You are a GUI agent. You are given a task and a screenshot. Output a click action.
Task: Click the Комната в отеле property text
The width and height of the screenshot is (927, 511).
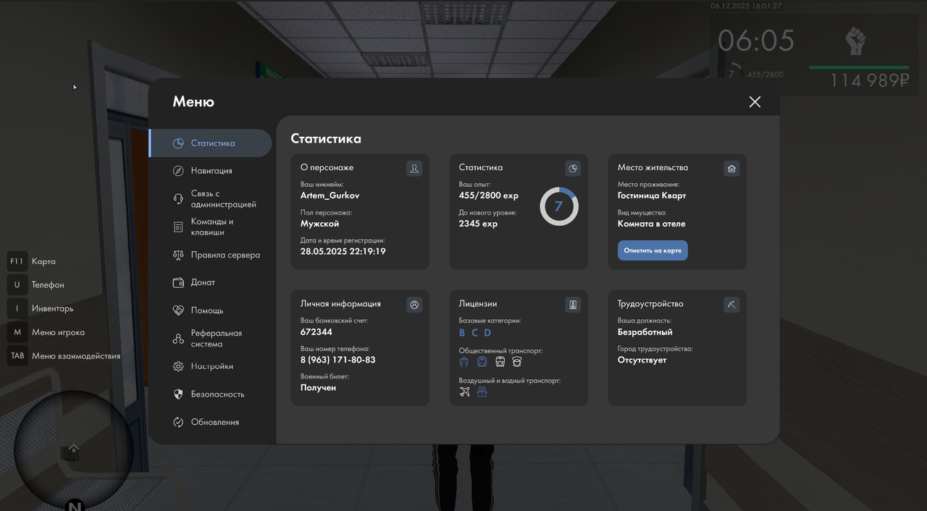pos(652,224)
